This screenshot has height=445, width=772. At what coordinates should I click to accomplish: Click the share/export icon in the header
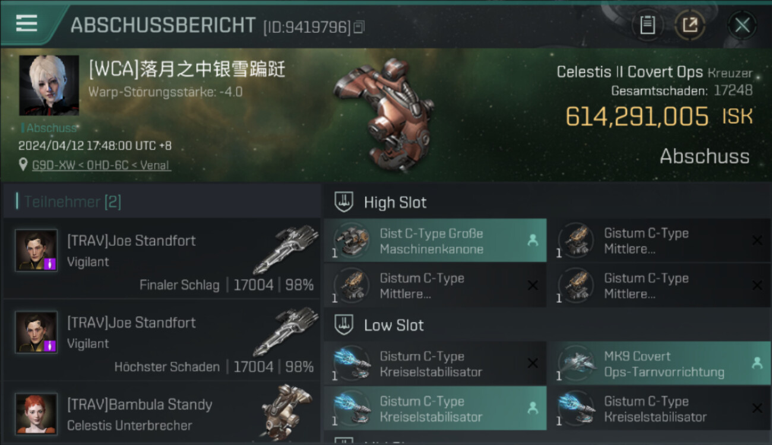click(x=690, y=26)
